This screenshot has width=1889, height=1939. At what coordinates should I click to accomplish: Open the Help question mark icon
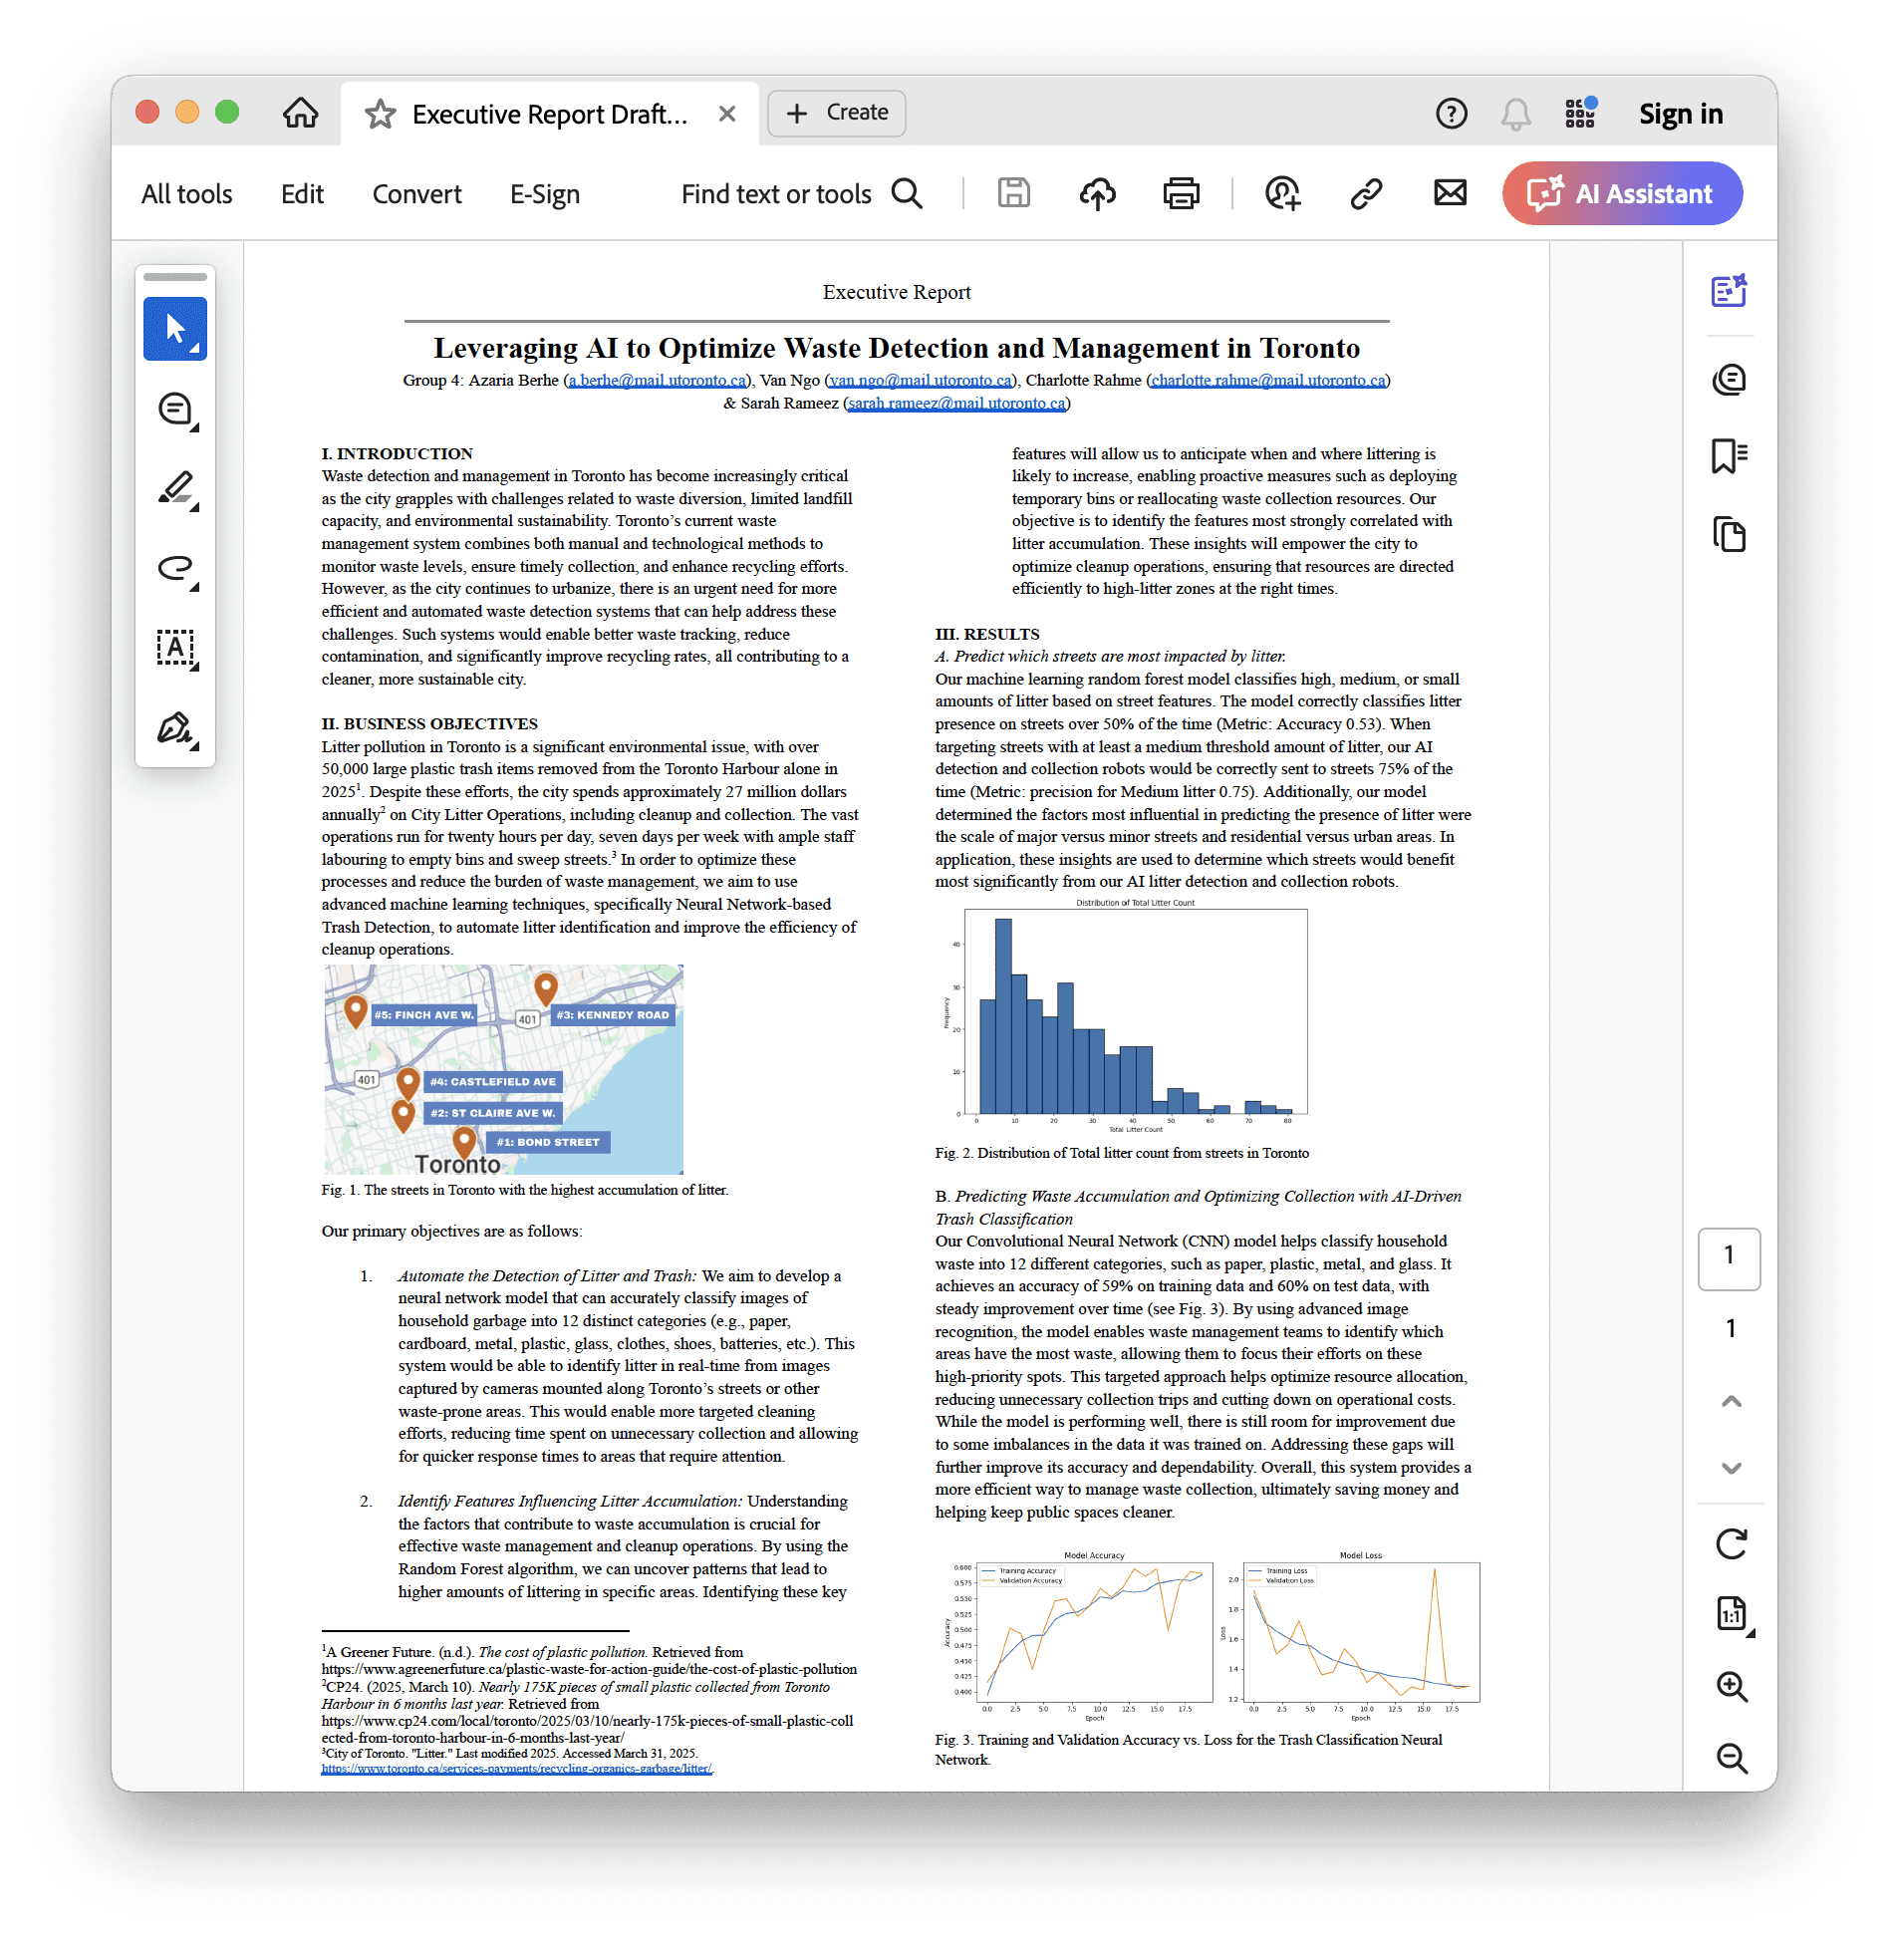click(x=1451, y=114)
